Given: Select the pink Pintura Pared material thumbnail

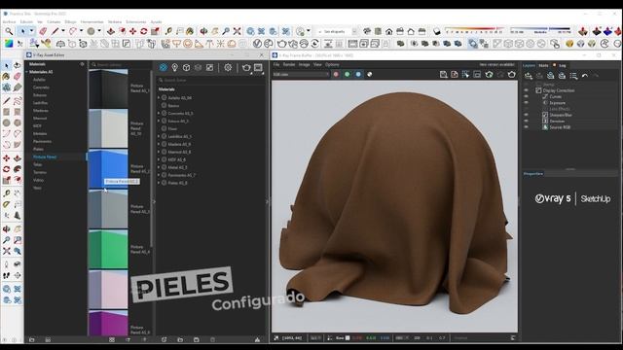Looking at the screenshot, I should [x=108, y=290].
